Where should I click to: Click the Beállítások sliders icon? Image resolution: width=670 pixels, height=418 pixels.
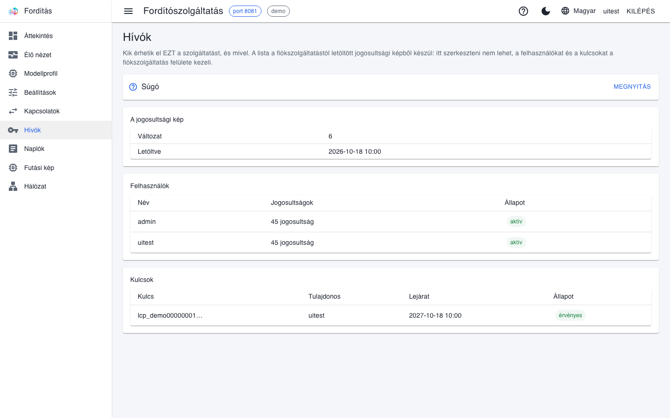[x=13, y=92]
